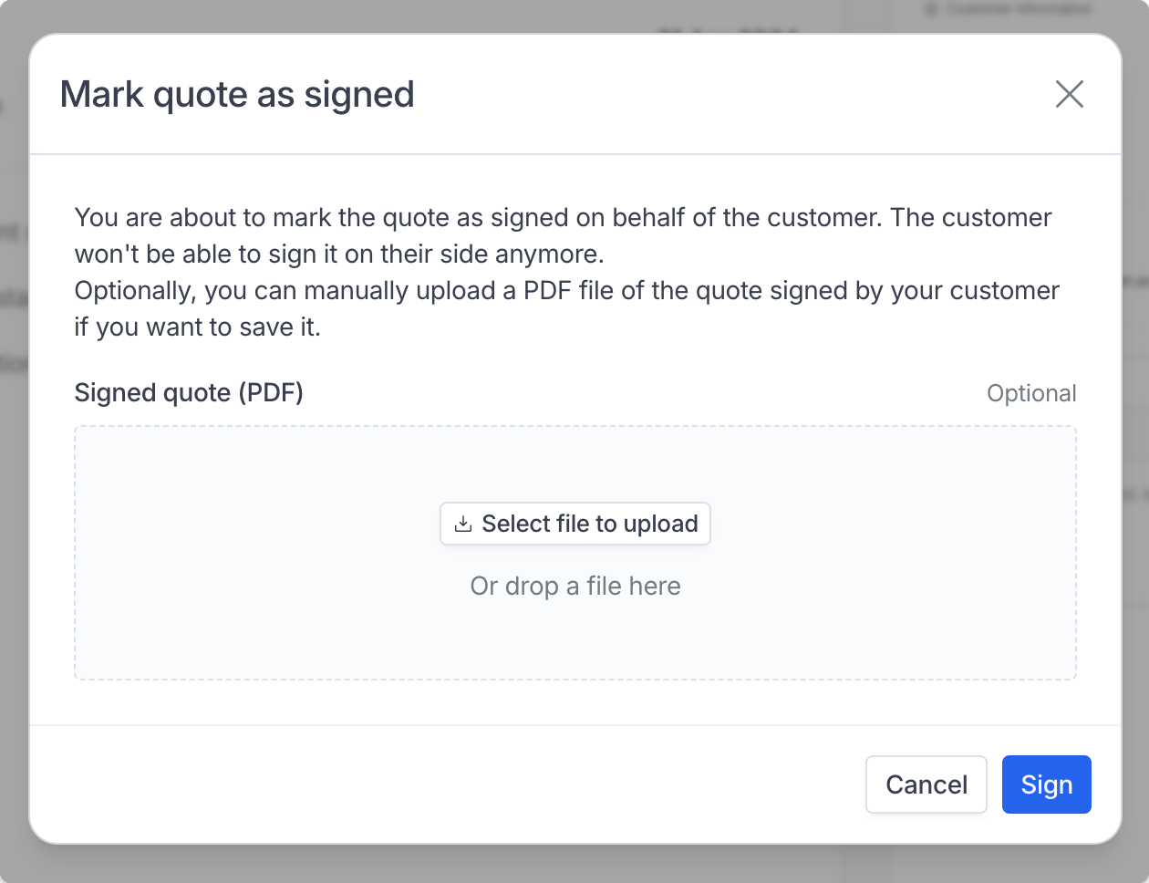Click the blank header space beside the title
1149x883 pixels.
[730, 94]
